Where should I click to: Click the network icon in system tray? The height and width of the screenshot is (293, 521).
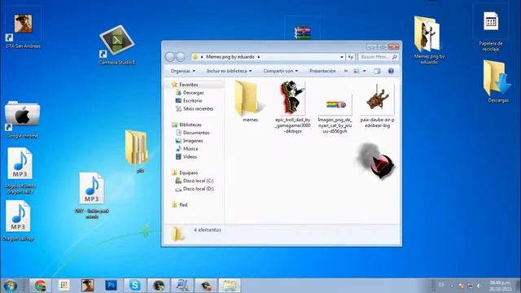(470, 286)
